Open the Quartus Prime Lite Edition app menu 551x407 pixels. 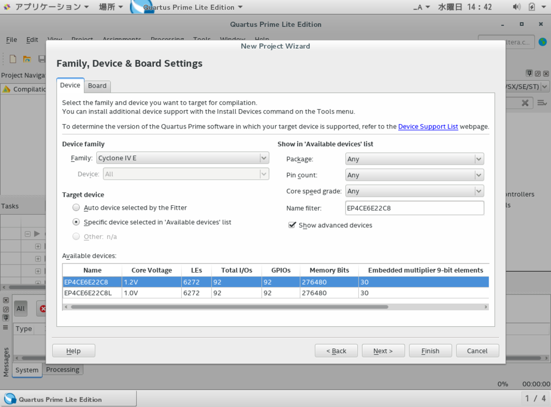(193, 7)
